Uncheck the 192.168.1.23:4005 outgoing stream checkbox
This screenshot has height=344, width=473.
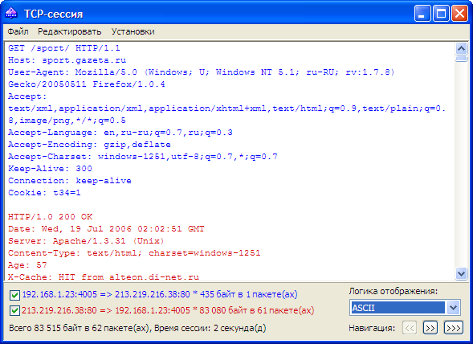click(x=14, y=295)
